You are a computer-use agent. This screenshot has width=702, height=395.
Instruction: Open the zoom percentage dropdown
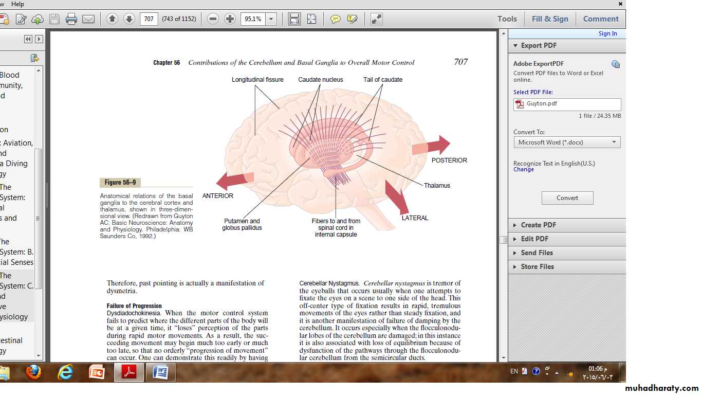[271, 19]
